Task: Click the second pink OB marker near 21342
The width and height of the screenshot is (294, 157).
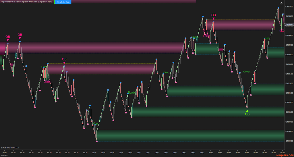Action: pos(20,36)
